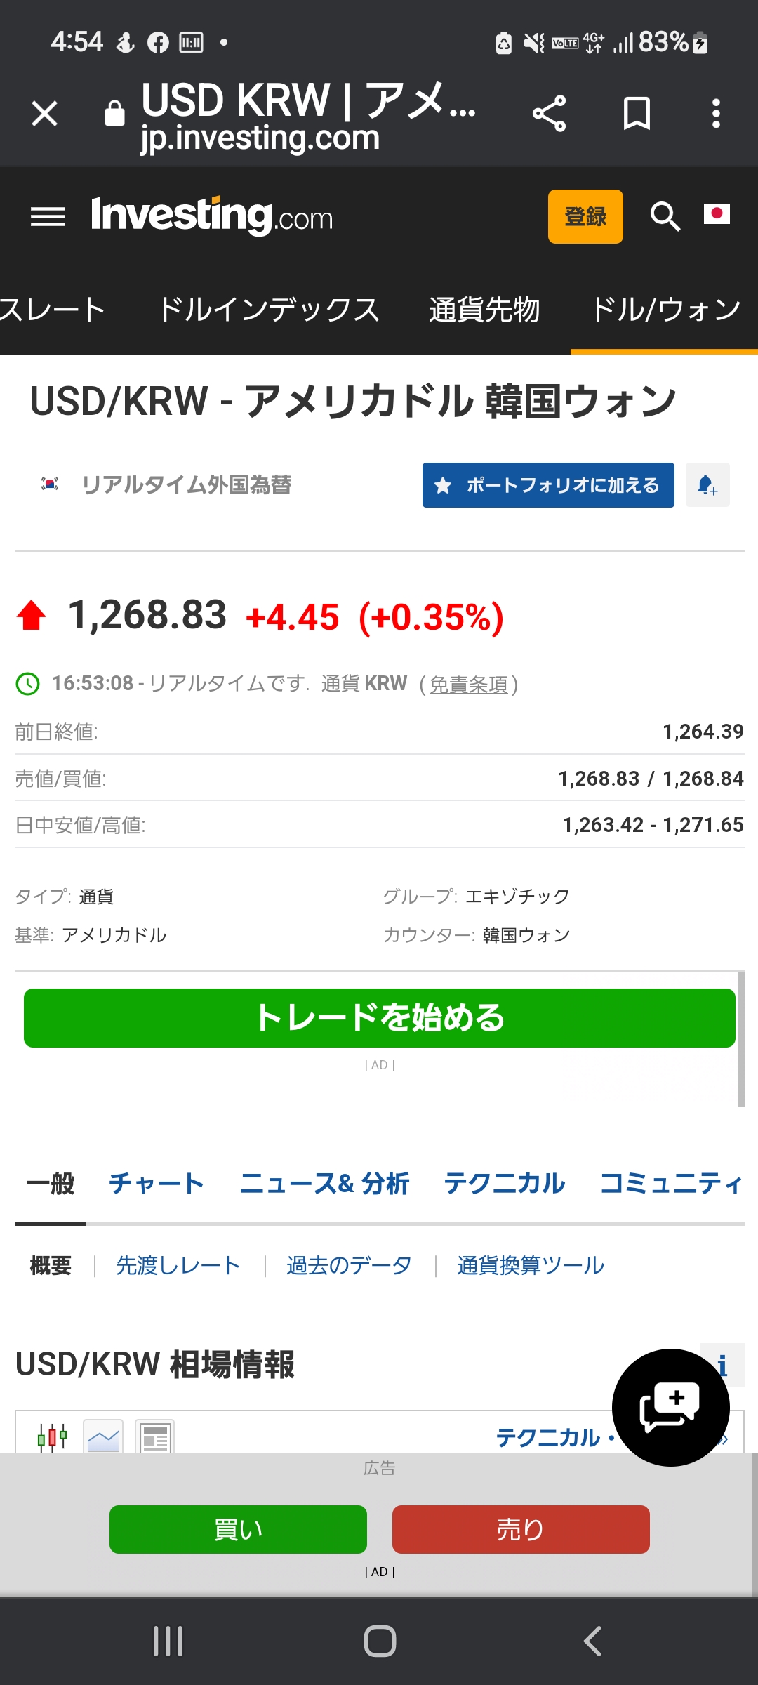758x1685 pixels.
Task: Toggle the news layout chart icon
Action: coord(155,1437)
